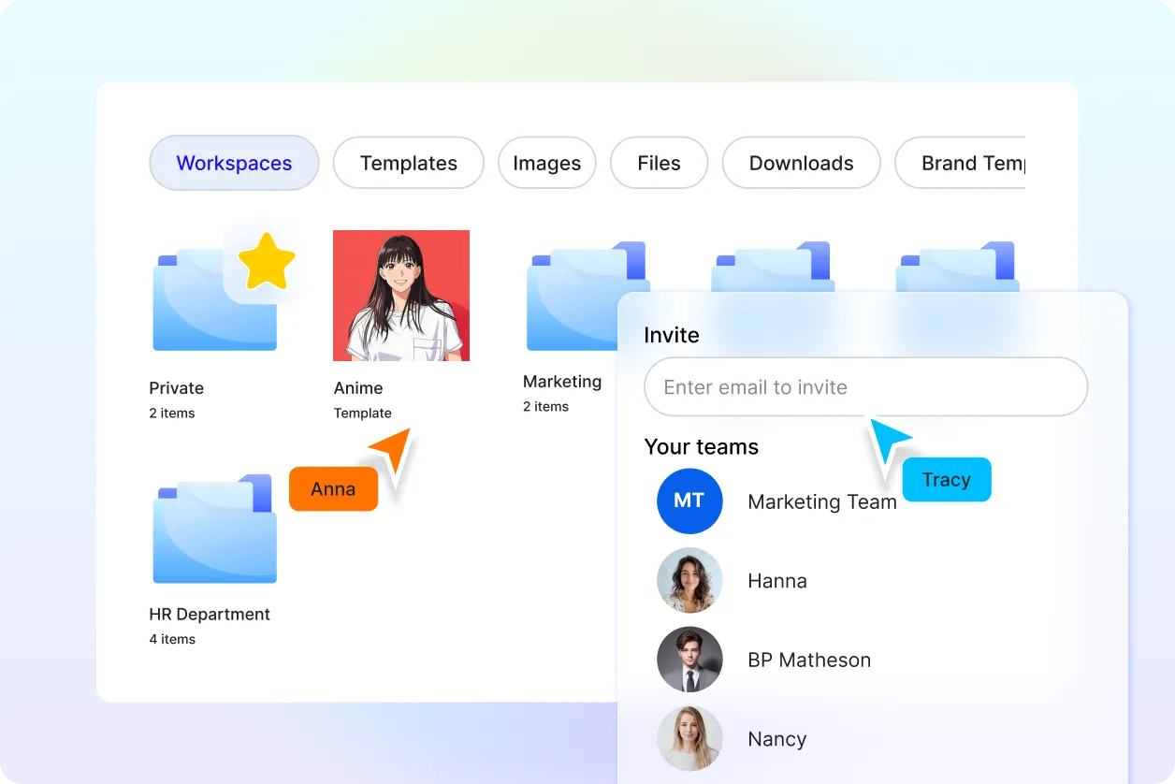Select the Workspaces tab
This screenshot has width=1175, height=784.
coord(234,163)
